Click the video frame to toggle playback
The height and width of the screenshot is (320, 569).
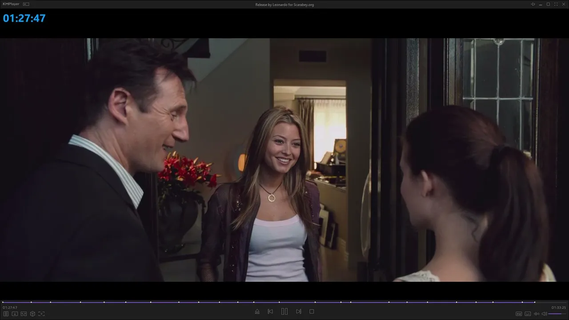pyautogui.click(x=284, y=160)
